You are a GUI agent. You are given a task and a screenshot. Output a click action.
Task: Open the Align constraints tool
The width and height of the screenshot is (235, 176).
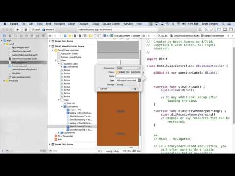(129, 151)
